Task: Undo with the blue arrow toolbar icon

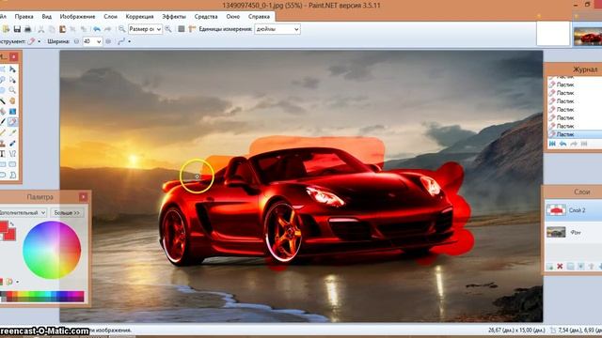Action: pos(97,29)
